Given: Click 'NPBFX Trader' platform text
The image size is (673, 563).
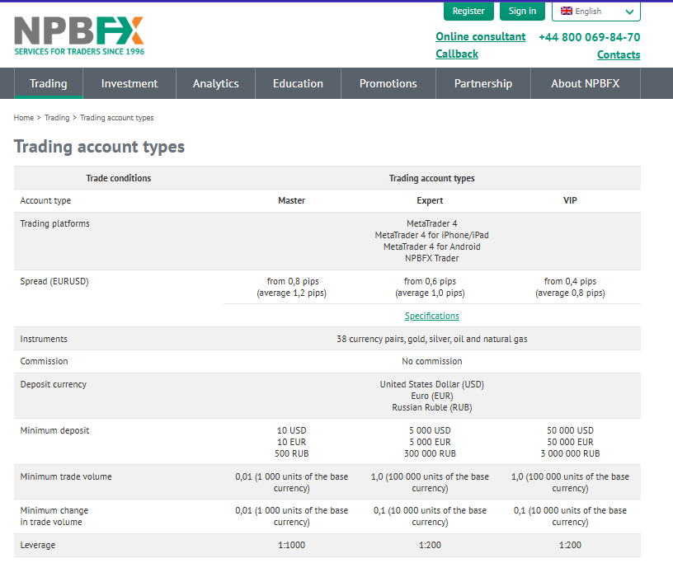Looking at the screenshot, I should coord(432,258).
